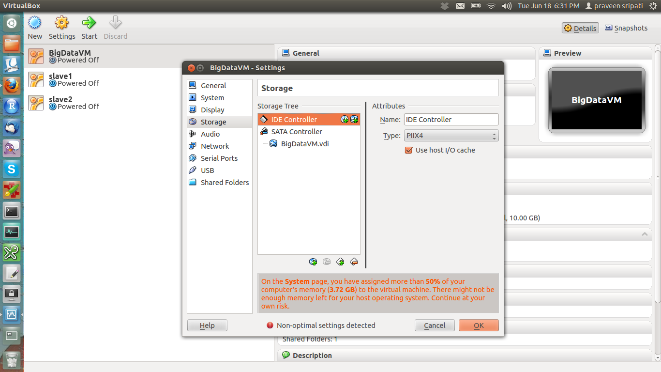This screenshot has height=372, width=661.
Task: Open the Trash in the launcher
Action: [12, 360]
